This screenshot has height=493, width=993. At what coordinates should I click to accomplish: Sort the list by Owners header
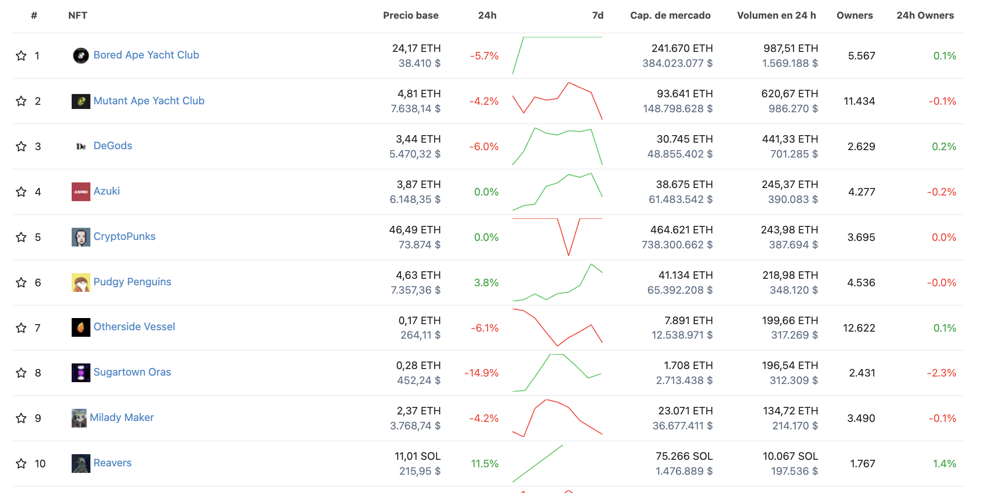(855, 15)
